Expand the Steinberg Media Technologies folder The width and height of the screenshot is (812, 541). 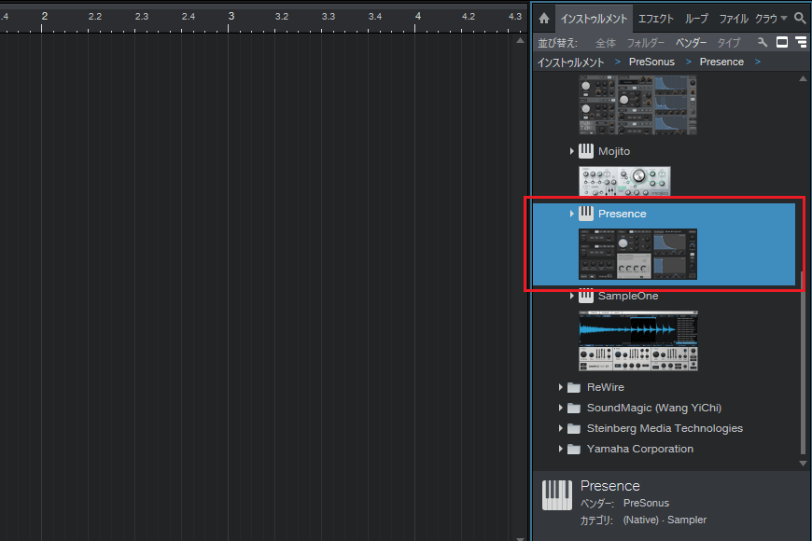coord(561,428)
